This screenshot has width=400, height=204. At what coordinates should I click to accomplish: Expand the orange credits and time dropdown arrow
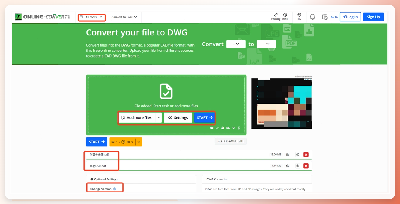coord(139,142)
